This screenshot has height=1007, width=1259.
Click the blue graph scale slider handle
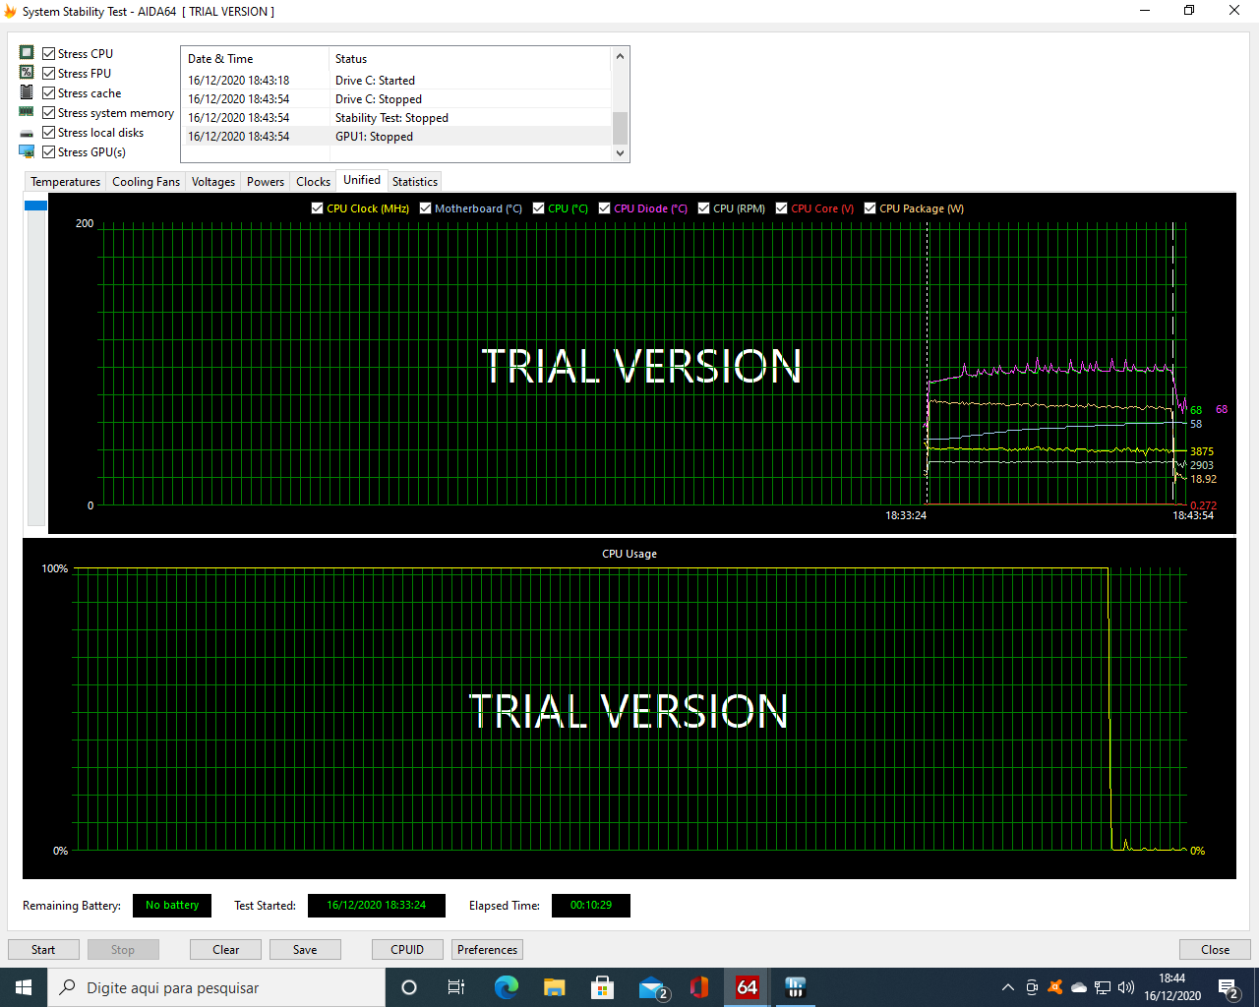[35, 206]
